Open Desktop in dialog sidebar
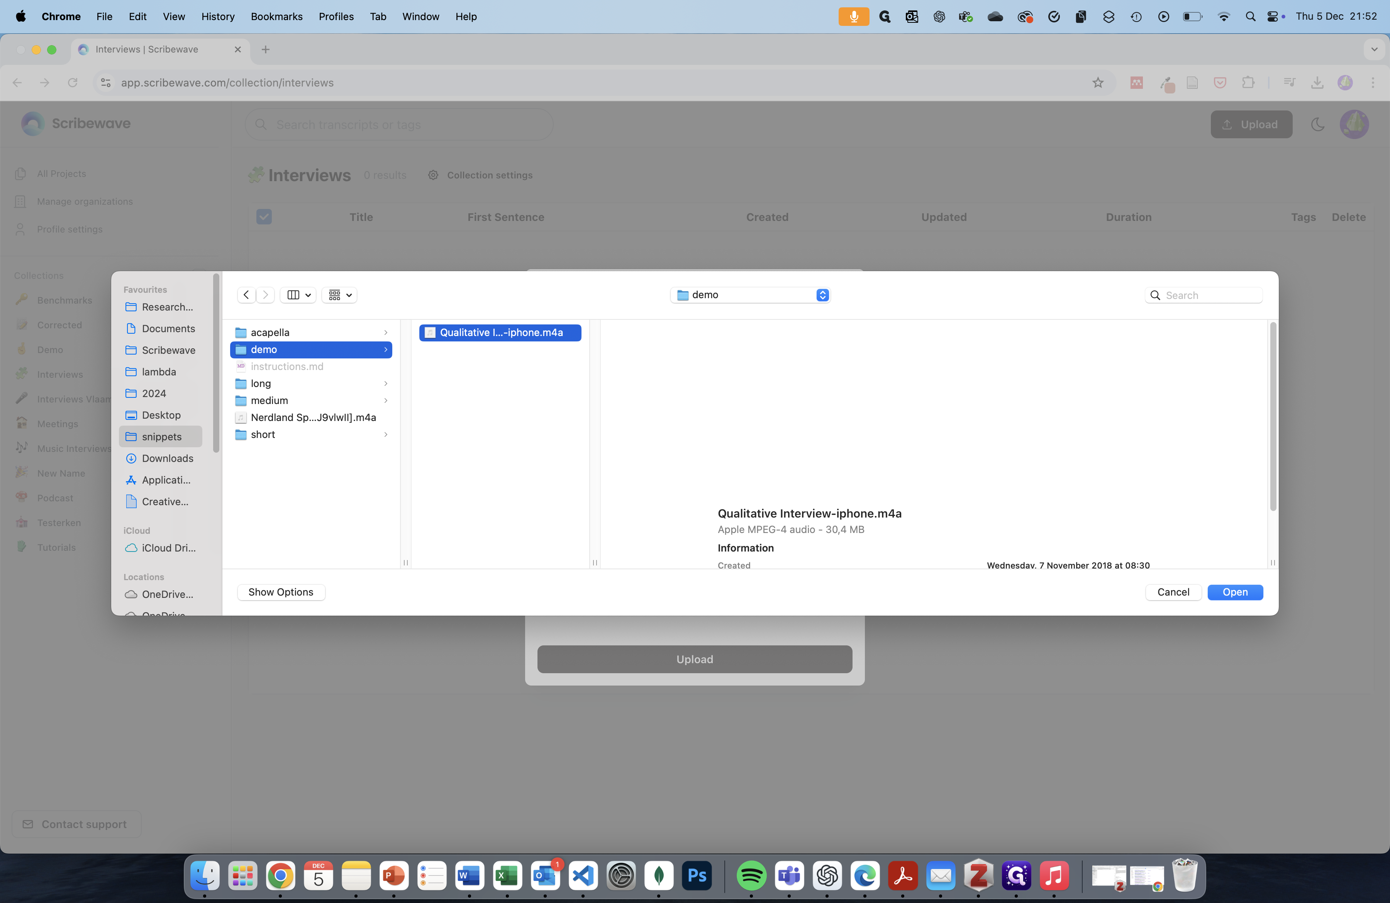Screen dimensions: 1390x903 point(161,415)
